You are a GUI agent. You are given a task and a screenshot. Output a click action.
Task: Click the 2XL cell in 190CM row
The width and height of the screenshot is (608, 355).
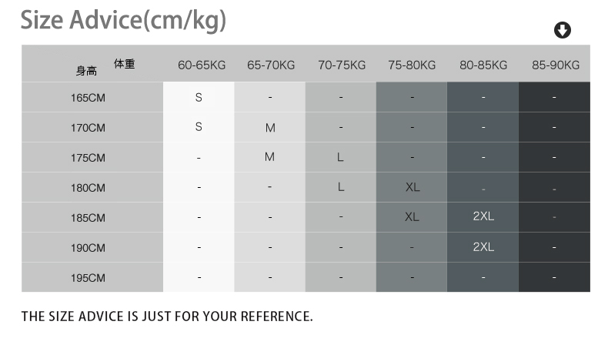pos(483,246)
